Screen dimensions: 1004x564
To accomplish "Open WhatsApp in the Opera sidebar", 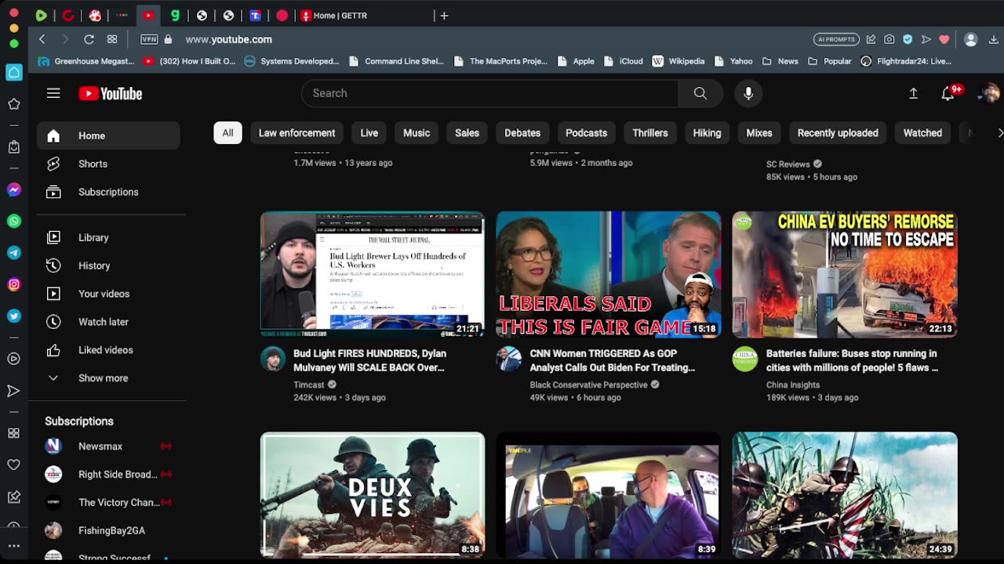I will click(14, 221).
